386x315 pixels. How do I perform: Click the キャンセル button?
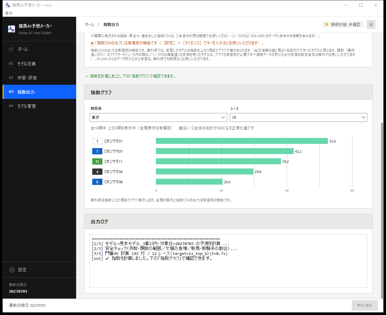365,305
